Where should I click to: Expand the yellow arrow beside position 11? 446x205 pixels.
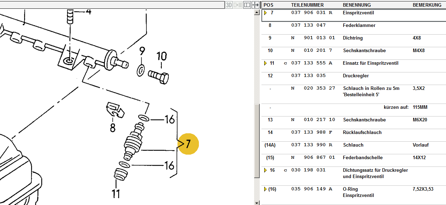(x=265, y=63)
